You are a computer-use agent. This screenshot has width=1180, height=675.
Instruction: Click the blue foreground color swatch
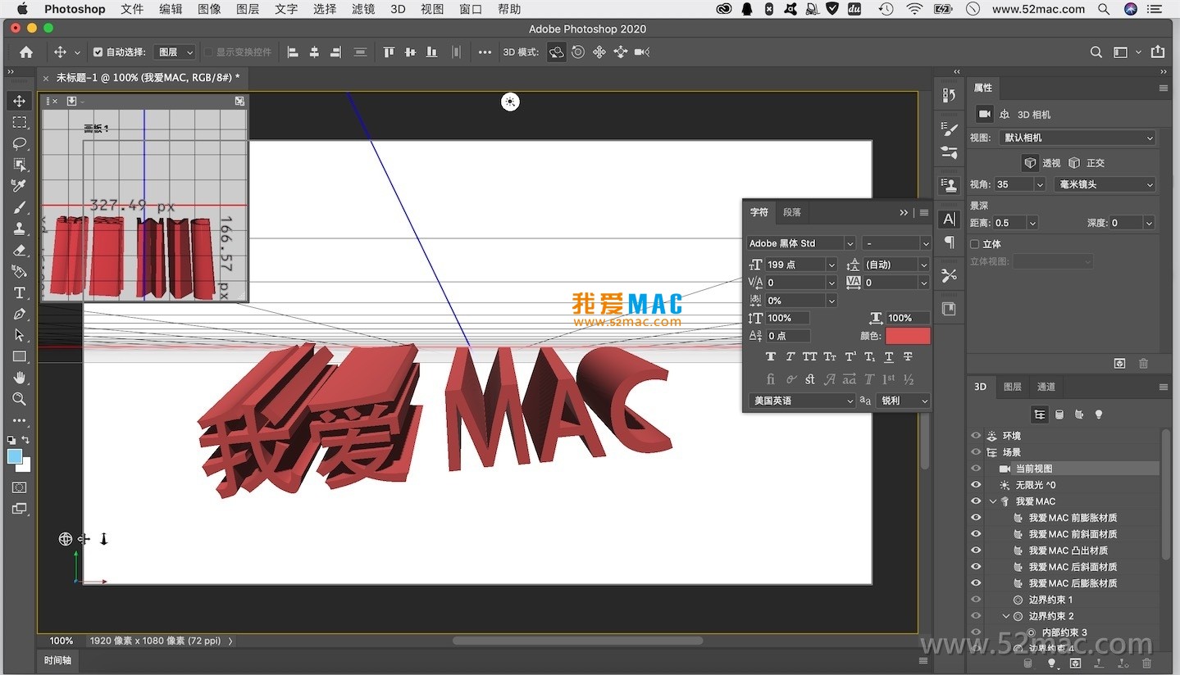coord(15,457)
